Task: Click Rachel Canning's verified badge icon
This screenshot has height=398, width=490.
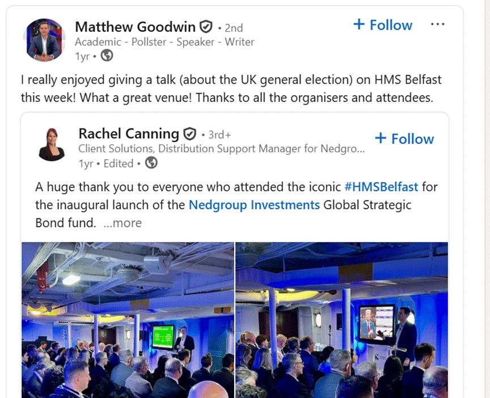Action: 189,134
